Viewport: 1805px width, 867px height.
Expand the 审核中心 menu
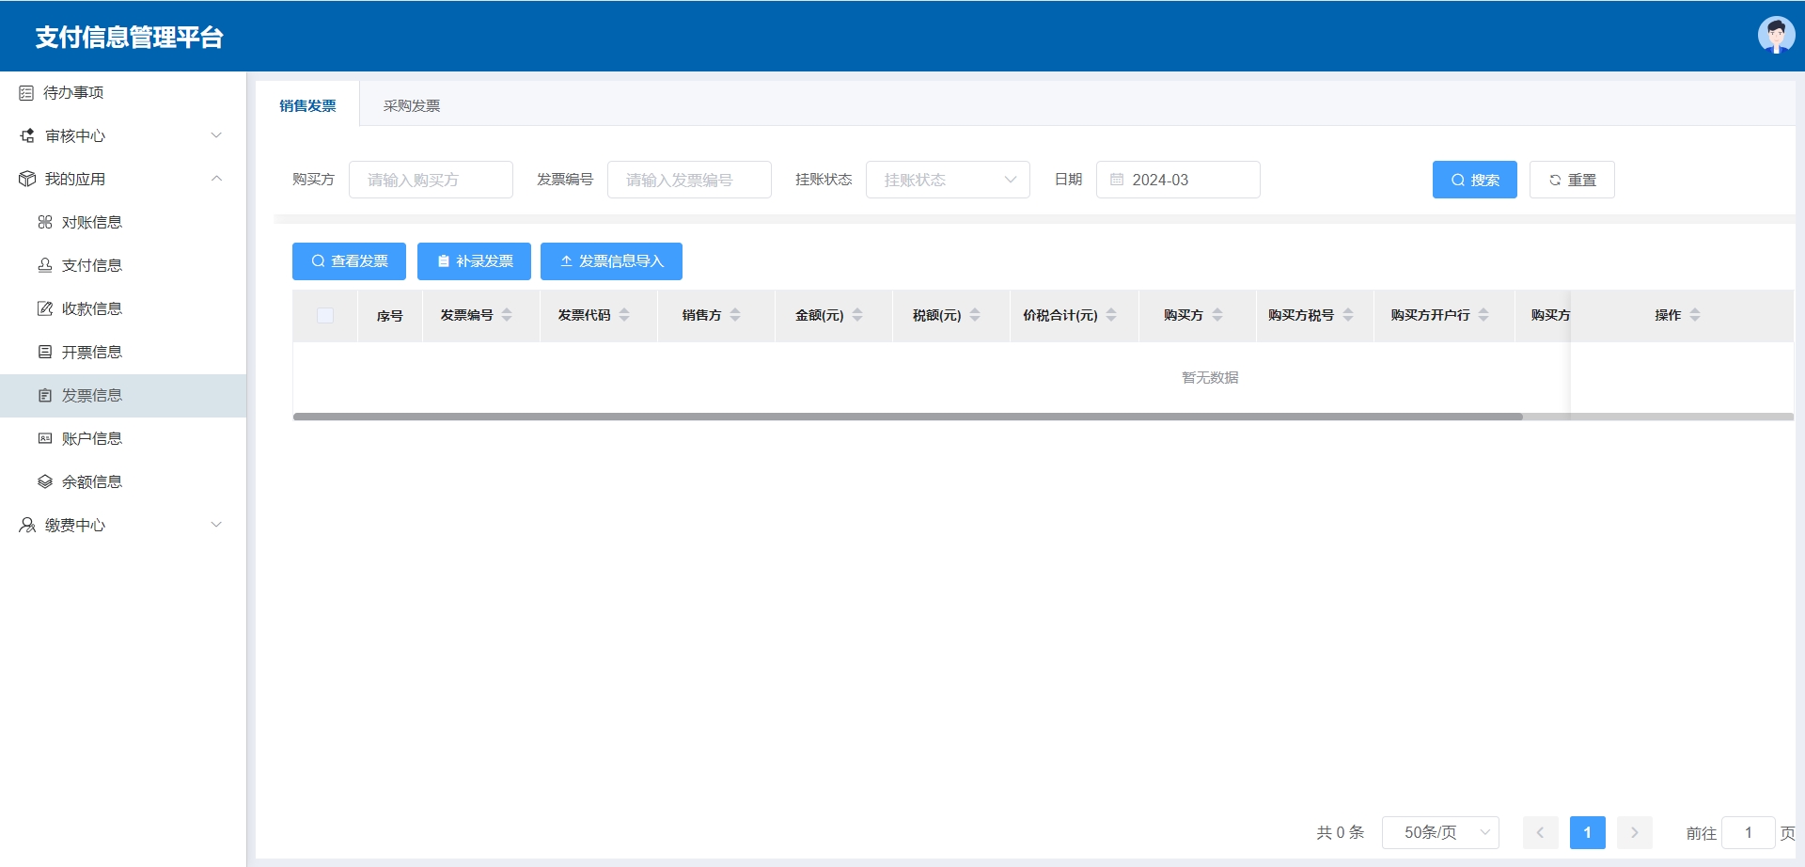pyautogui.click(x=122, y=136)
